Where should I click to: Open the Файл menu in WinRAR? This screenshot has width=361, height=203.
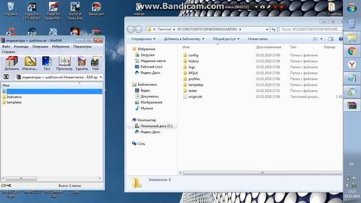click(6, 46)
